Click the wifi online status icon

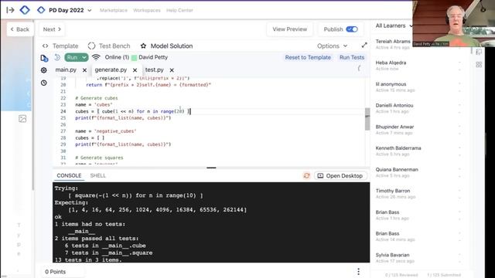[x=96, y=57]
